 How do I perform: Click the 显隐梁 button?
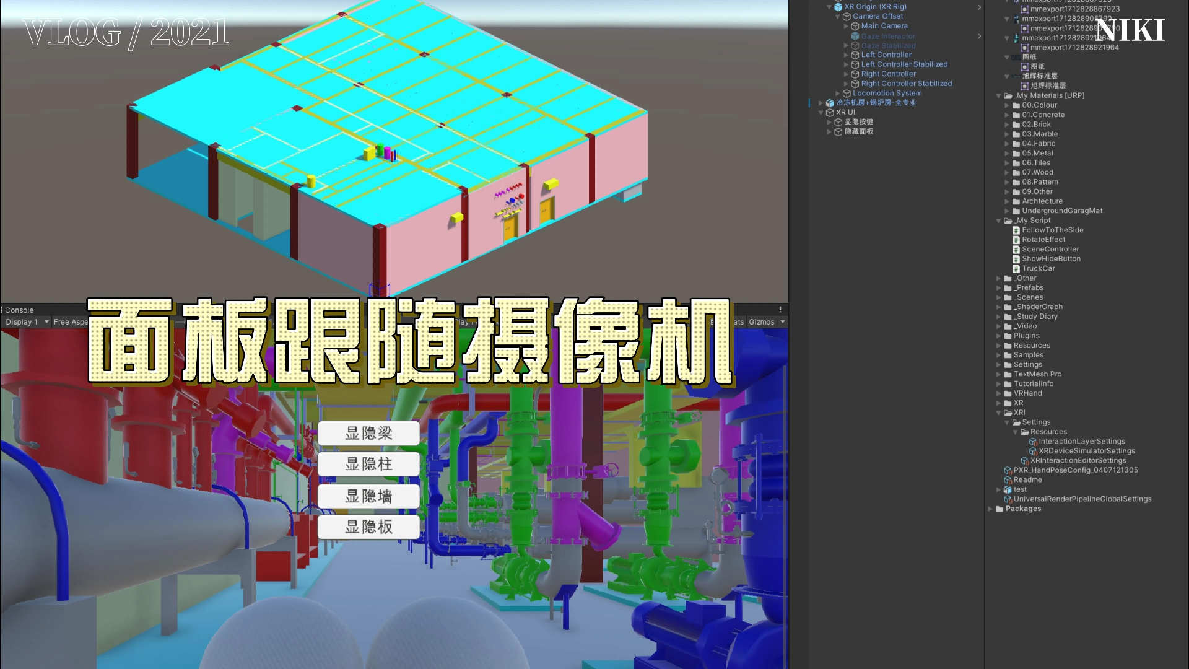368,434
